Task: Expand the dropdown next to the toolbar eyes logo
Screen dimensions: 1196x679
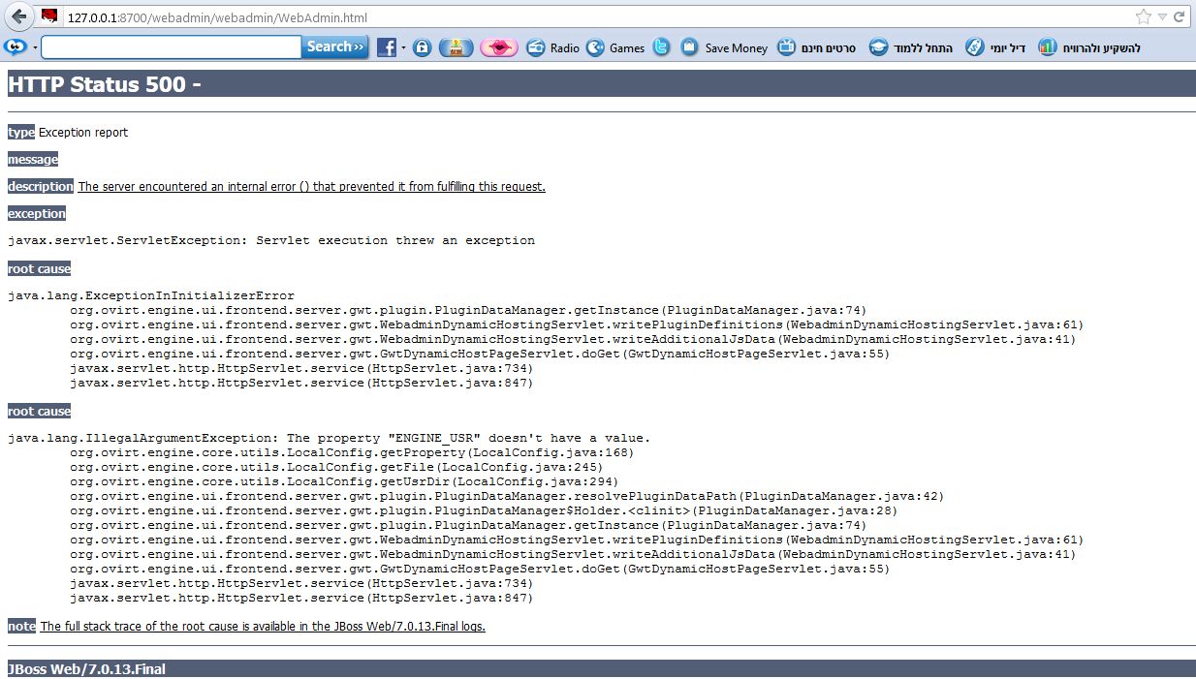Action: click(x=35, y=47)
